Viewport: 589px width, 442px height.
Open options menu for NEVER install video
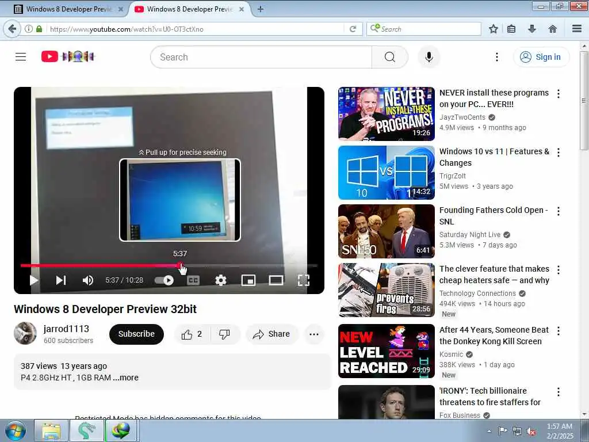click(558, 94)
